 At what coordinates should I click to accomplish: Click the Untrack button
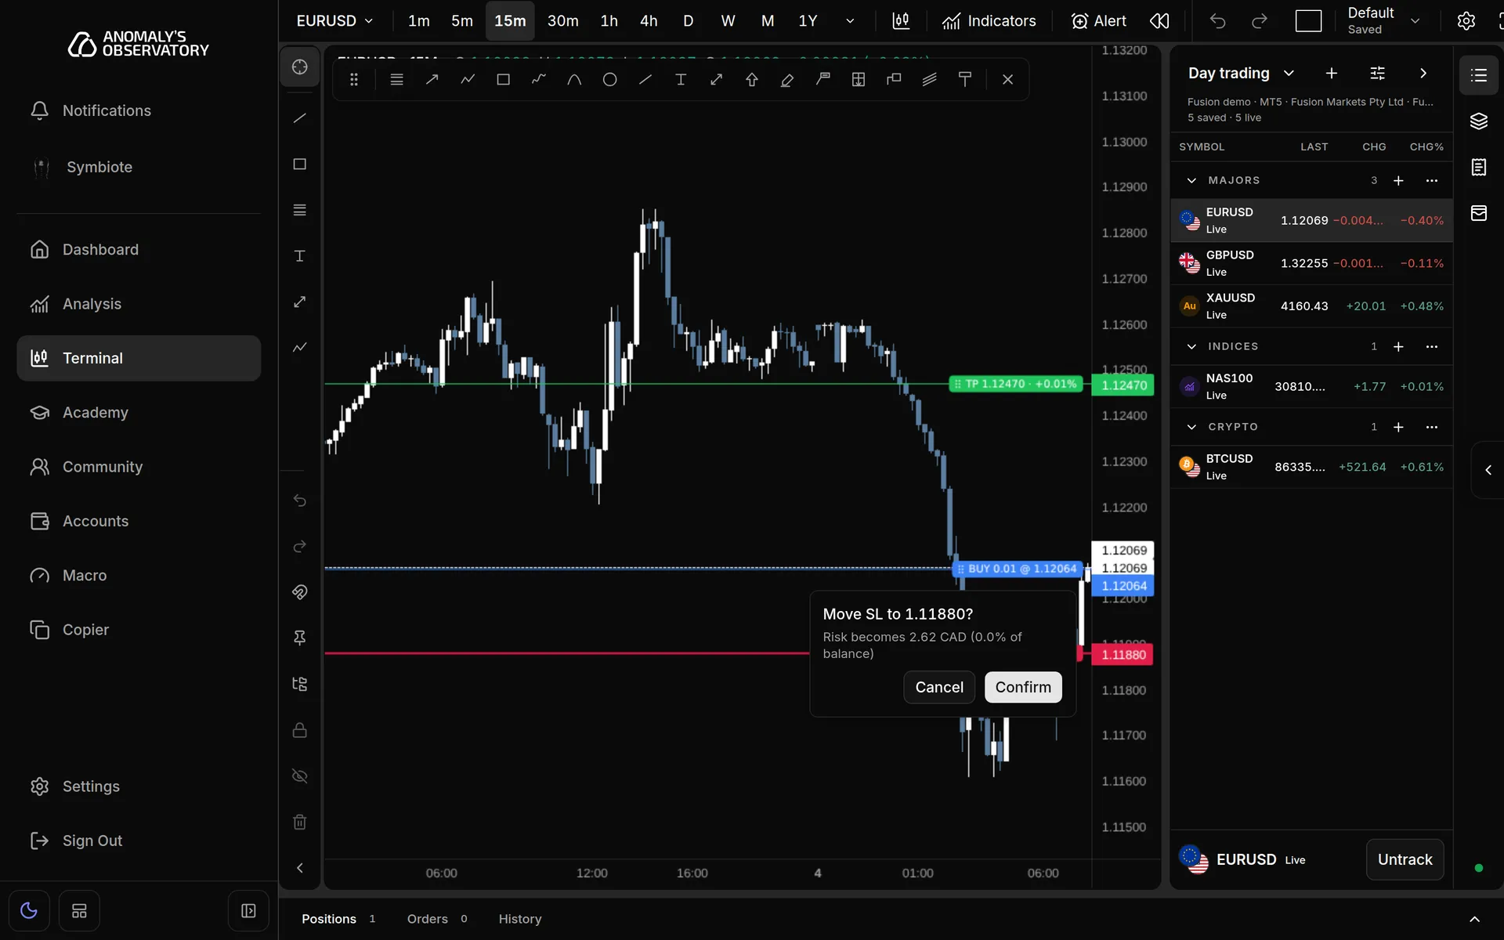(1405, 859)
